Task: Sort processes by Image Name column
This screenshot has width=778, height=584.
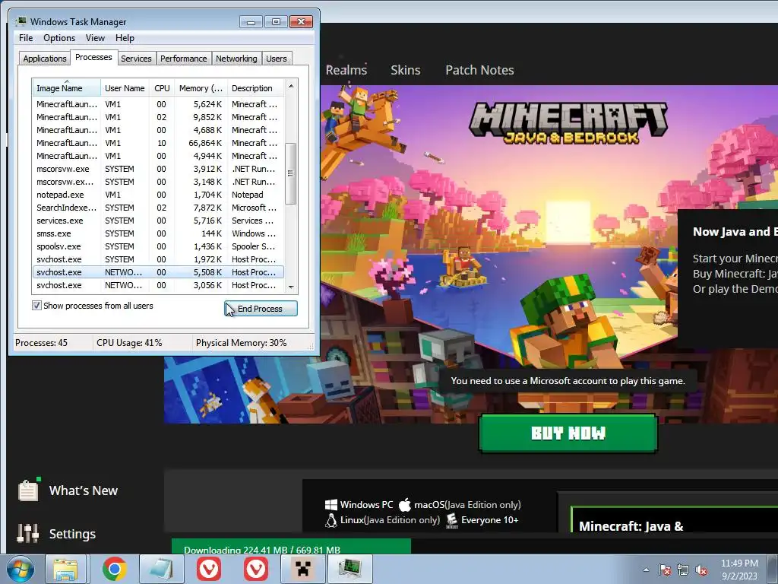Action: (x=67, y=88)
